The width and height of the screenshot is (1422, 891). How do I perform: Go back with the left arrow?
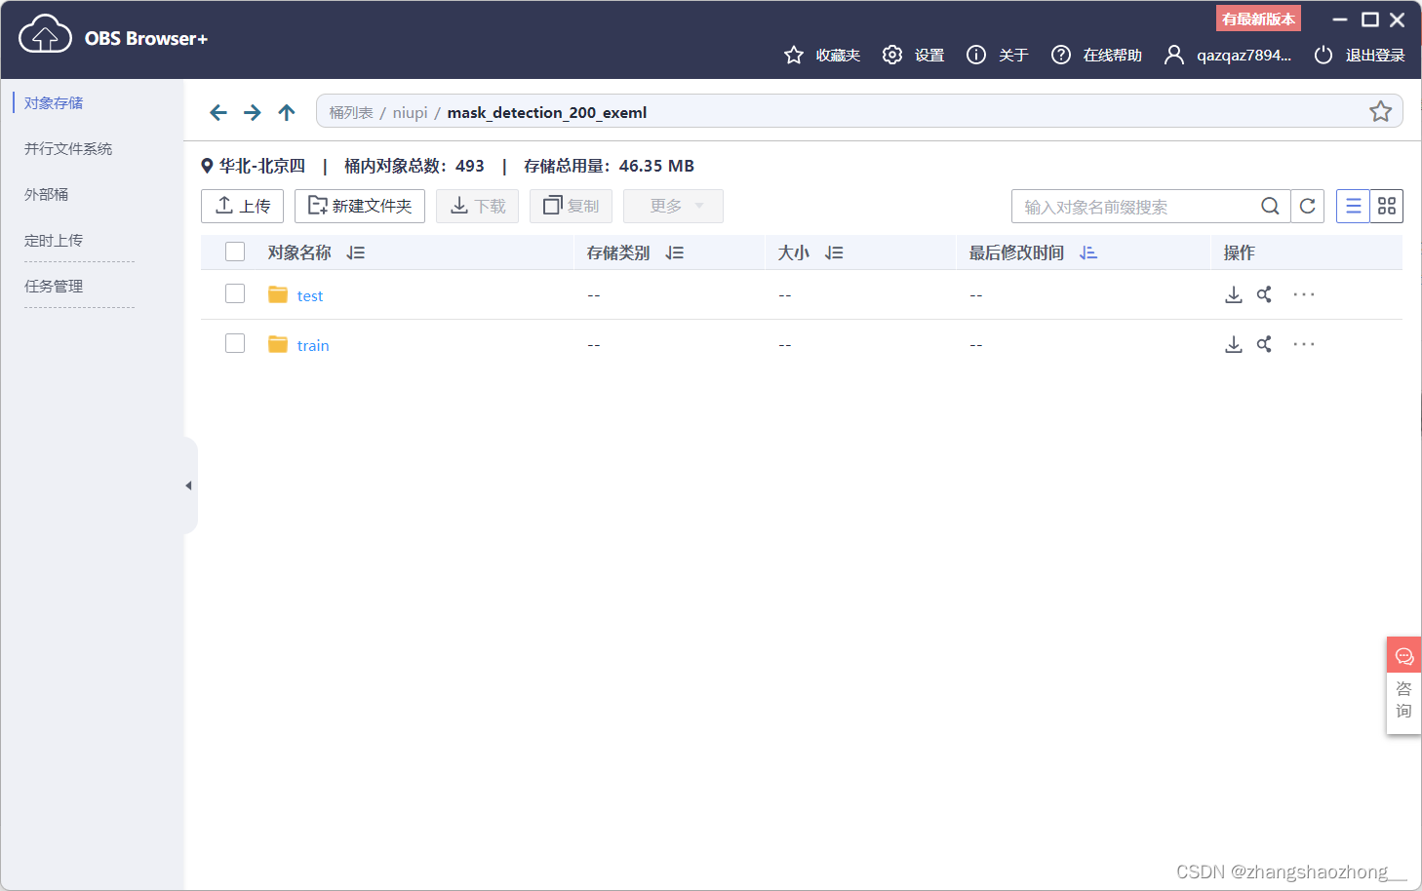(218, 112)
